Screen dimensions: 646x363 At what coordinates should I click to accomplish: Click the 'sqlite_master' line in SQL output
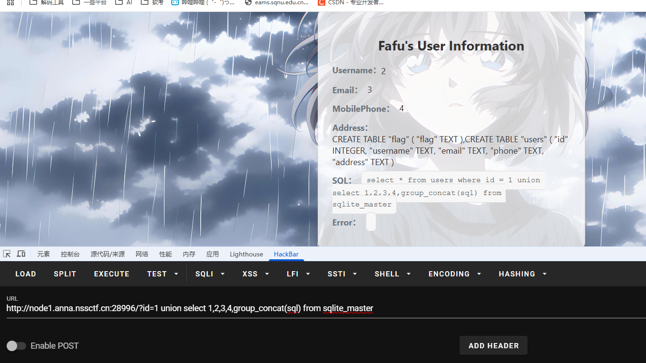[x=362, y=205]
